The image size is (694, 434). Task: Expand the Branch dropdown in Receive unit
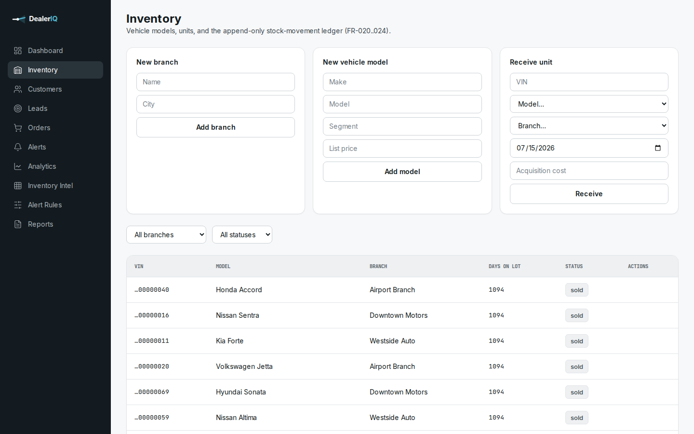(589, 126)
